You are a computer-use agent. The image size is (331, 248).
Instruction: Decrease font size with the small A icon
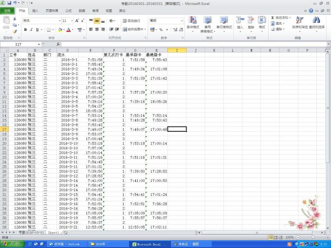(x=83, y=20)
